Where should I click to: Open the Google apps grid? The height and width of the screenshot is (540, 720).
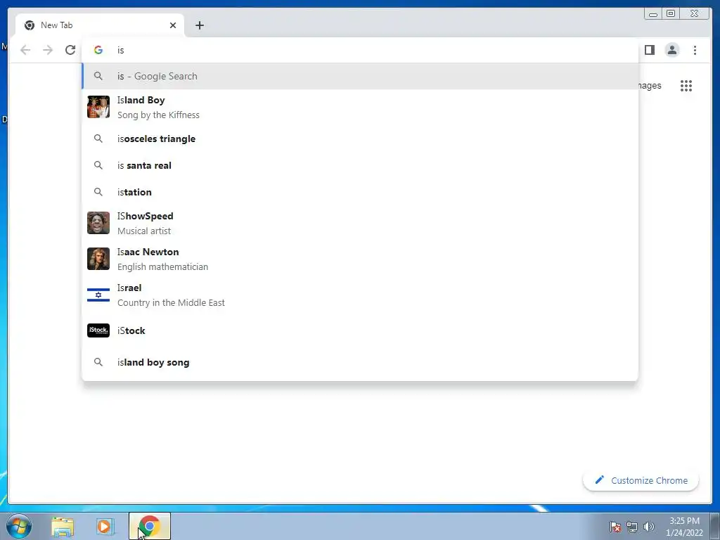[x=686, y=86]
